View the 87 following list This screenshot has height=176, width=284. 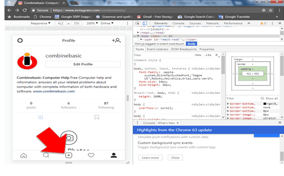click(x=106, y=105)
